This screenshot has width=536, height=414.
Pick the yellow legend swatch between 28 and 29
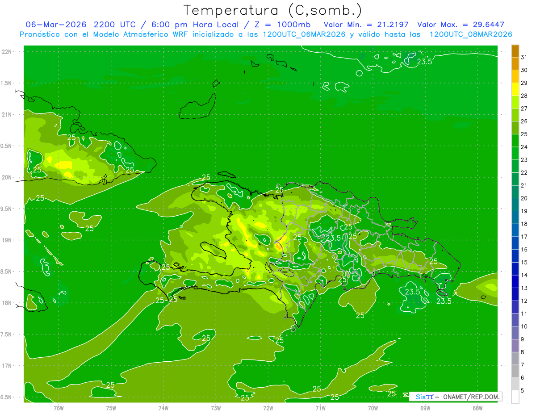click(515, 89)
